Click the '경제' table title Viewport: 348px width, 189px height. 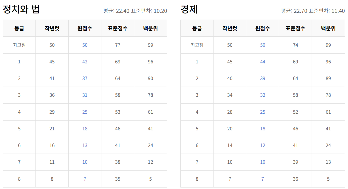tap(189, 9)
